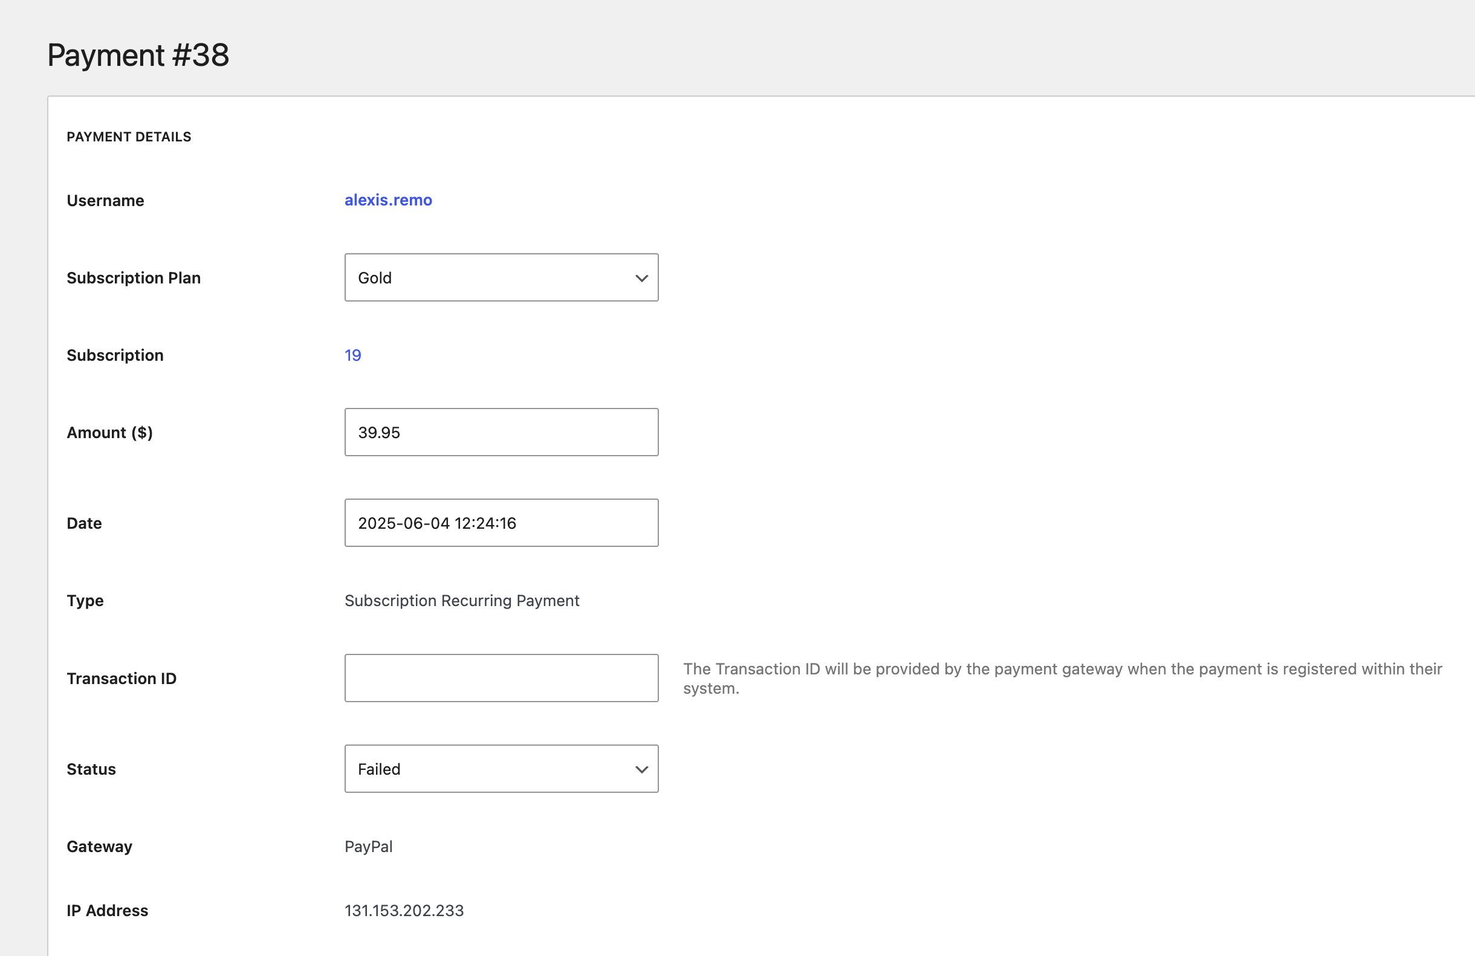Click the chevron arrow in the Failed dropdown
Screen dimensions: 1475x956
pyautogui.click(x=641, y=769)
